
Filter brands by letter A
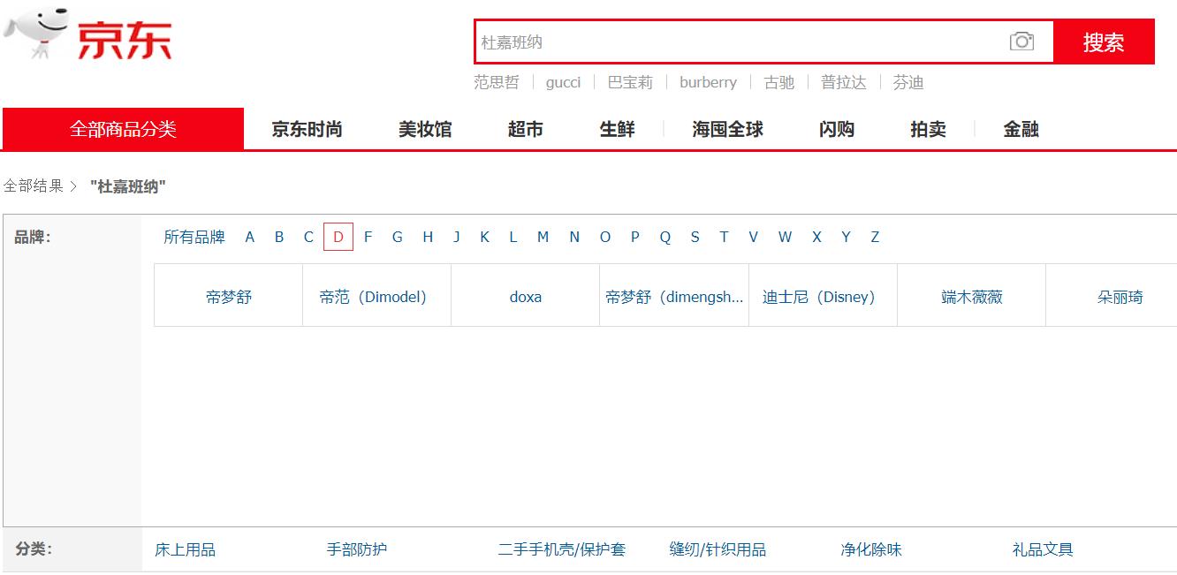click(250, 237)
